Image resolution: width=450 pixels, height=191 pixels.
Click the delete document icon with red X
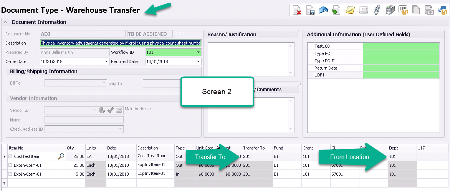pyautogui.click(x=297, y=10)
